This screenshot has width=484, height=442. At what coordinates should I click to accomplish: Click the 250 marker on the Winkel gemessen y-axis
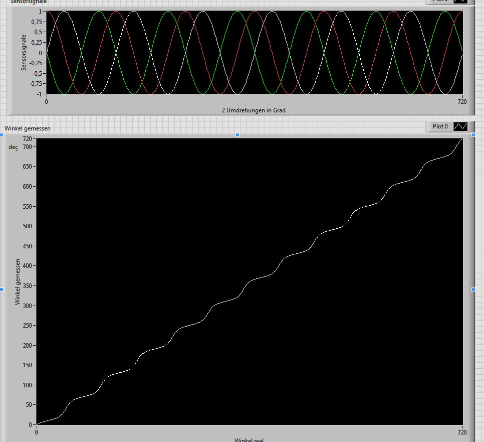(x=28, y=326)
